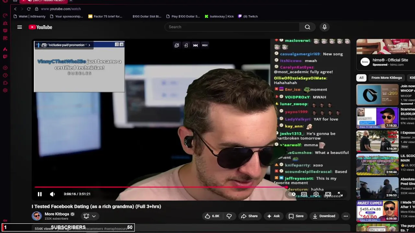Go to the YouTube home logo
Viewport: 415px width, 233px height.
click(x=40, y=27)
